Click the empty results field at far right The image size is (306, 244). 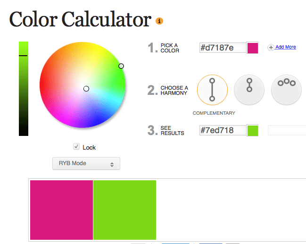click(x=287, y=130)
